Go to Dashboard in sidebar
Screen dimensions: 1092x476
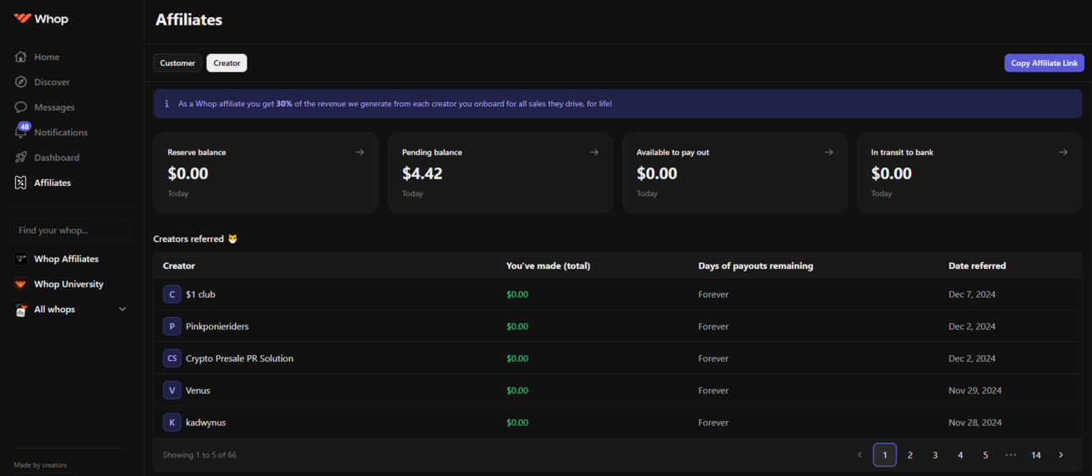click(57, 157)
